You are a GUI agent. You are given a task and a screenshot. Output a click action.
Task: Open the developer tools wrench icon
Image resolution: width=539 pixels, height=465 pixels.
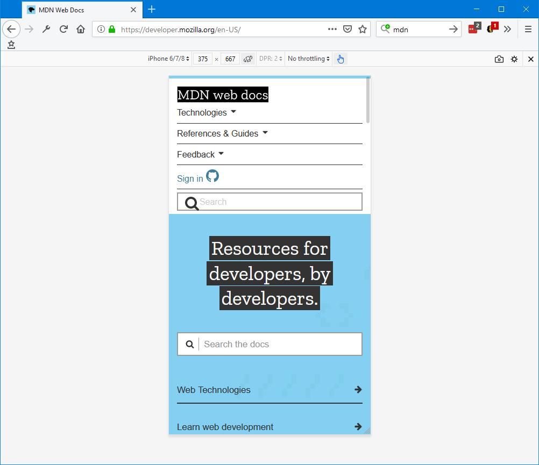(46, 29)
